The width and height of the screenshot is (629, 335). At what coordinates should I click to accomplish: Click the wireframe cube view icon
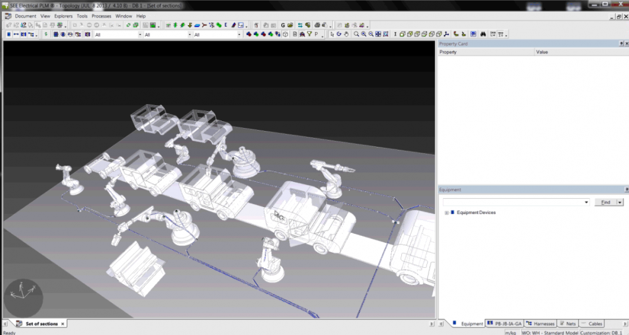(x=285, y=35)
